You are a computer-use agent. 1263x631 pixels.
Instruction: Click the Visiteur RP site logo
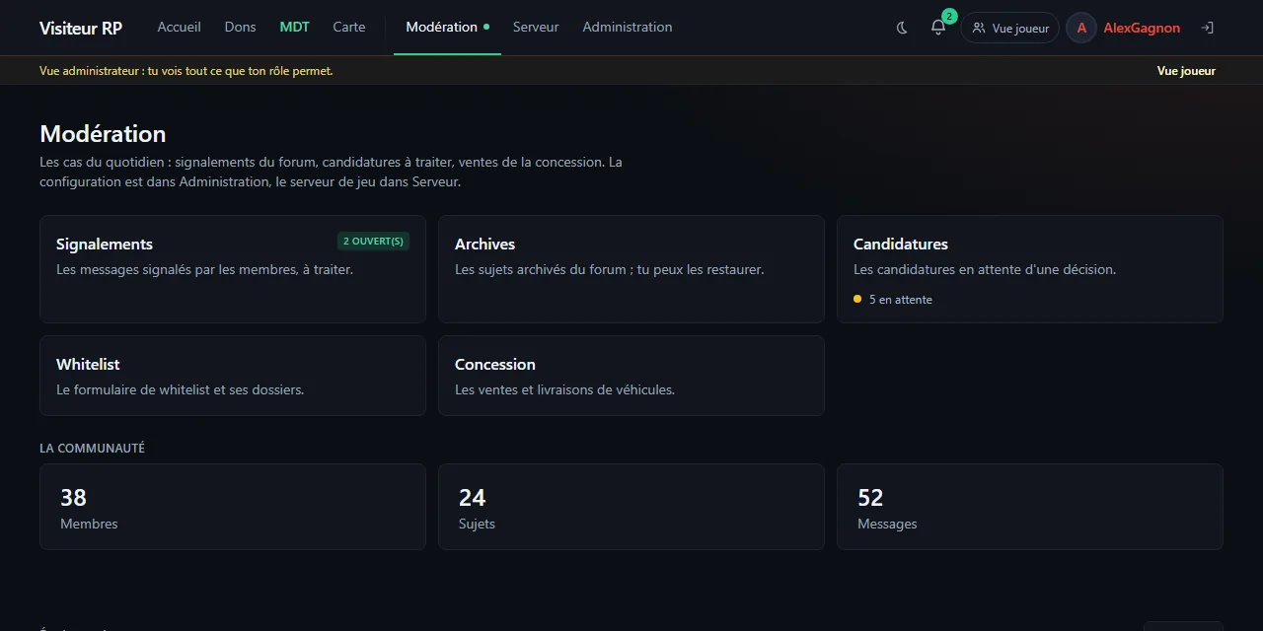pyautogui.click(x=81, y=28)
